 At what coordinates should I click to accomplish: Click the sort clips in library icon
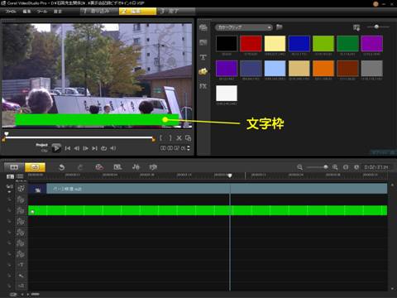pyautogui.click(x=356, y=27)
